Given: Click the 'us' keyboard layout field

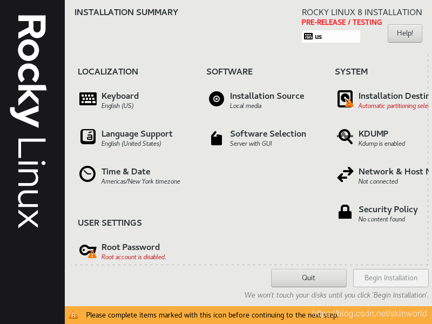Looking at the screenshot, I should point(331,36).
